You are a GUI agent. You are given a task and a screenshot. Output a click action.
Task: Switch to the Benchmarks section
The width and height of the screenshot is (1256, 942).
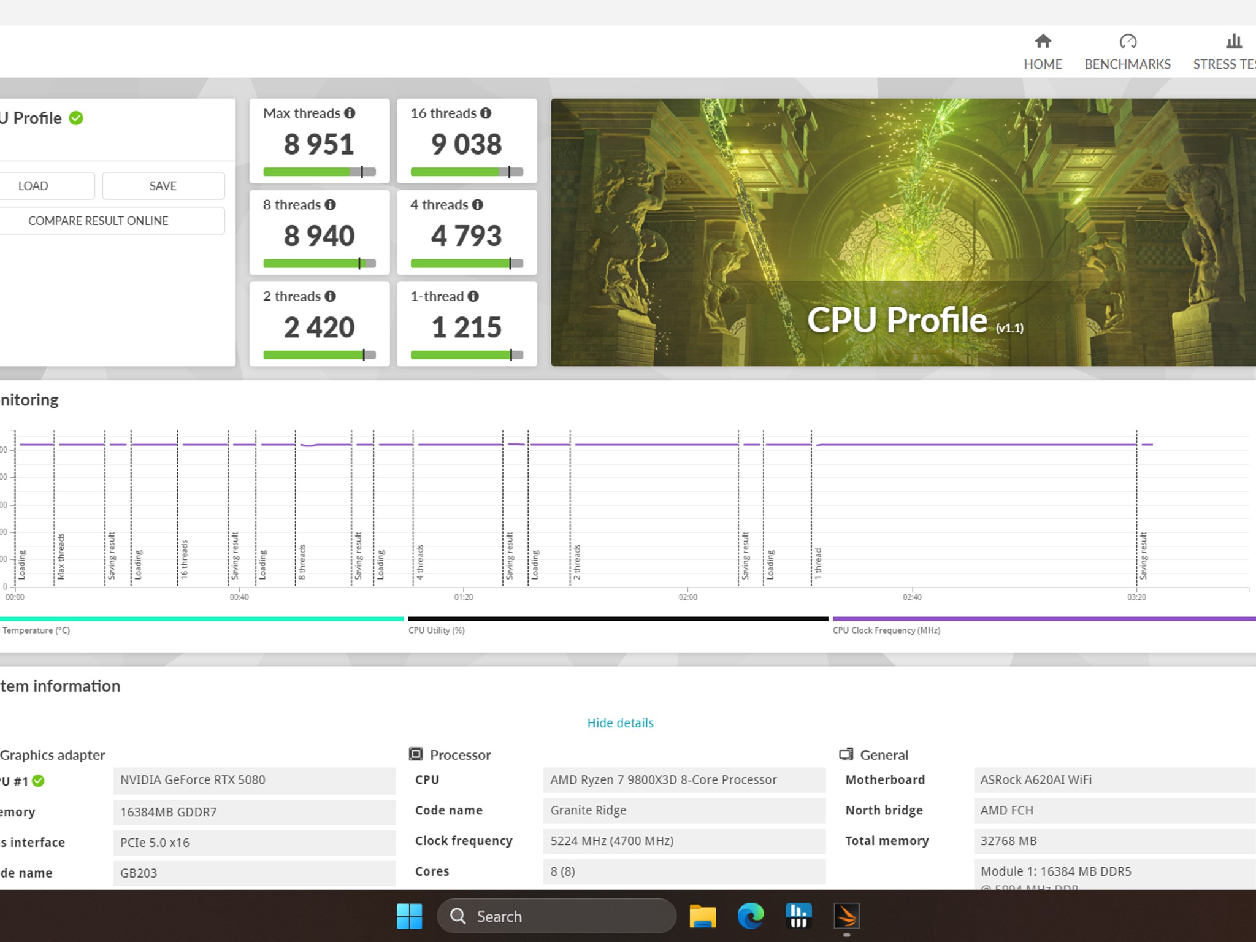[1127, 50]
